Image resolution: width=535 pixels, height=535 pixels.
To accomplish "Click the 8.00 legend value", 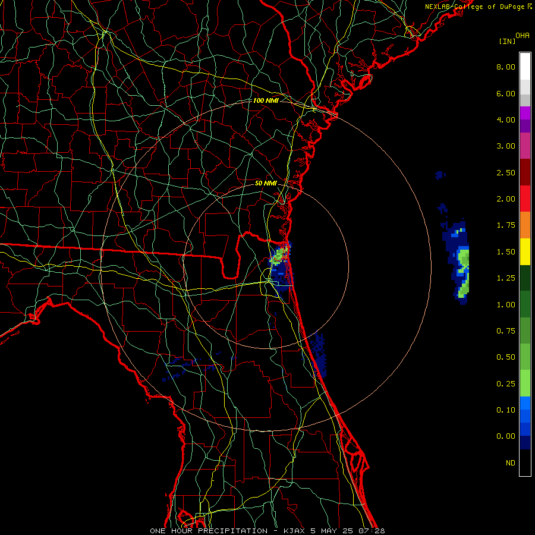I will click(x=506, y=67).
